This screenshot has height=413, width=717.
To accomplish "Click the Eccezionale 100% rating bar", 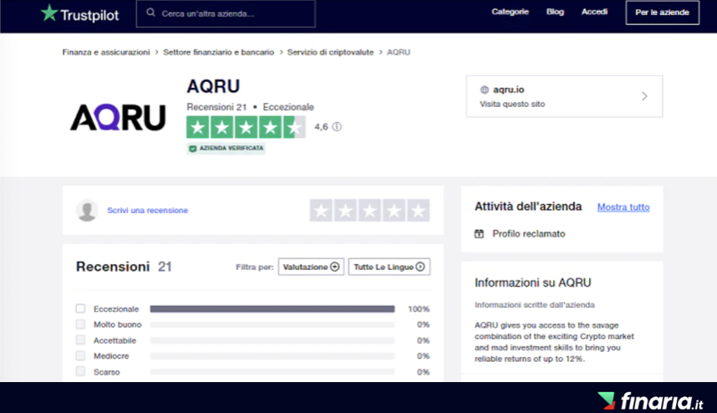I will (272, 309).
